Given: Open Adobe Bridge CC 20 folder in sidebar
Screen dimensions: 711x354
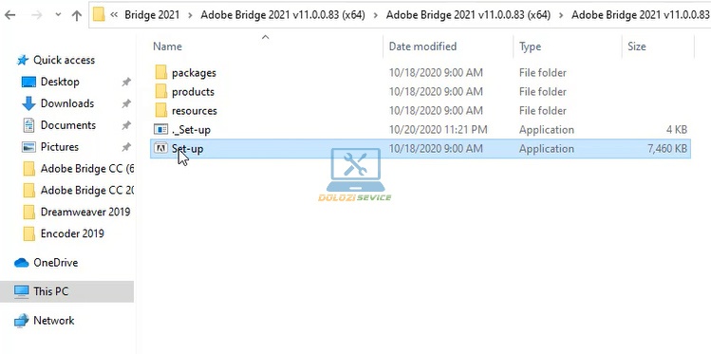Looking at the screenshot, I should pos(87,191).
